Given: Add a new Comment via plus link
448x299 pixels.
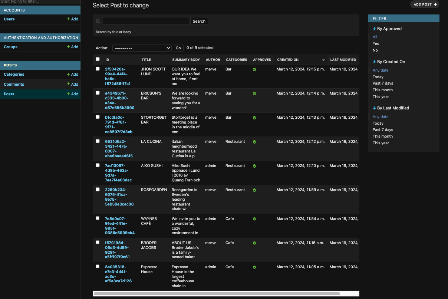Looking at the screenshot, I should click(72, 84).
